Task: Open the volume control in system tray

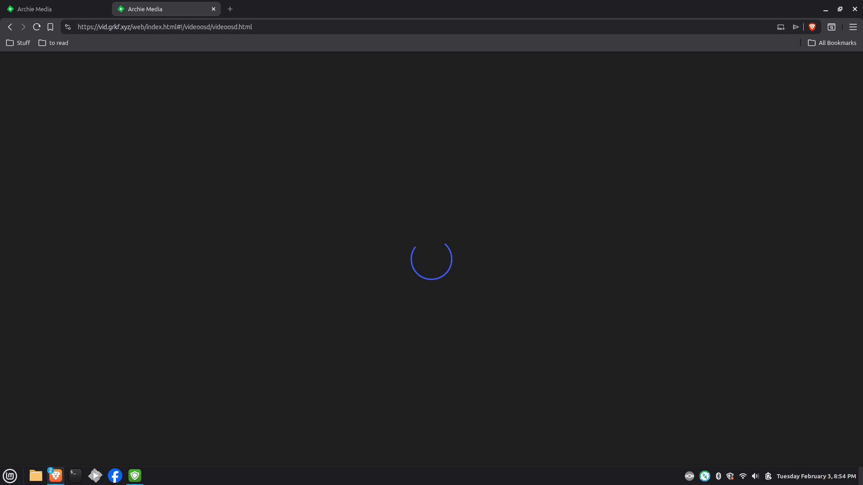Action: (x=756, y=476)
